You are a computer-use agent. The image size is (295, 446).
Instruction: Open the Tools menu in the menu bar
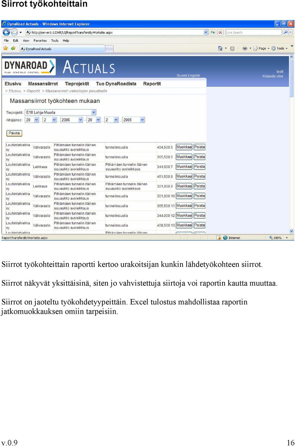tap(55, 40)
